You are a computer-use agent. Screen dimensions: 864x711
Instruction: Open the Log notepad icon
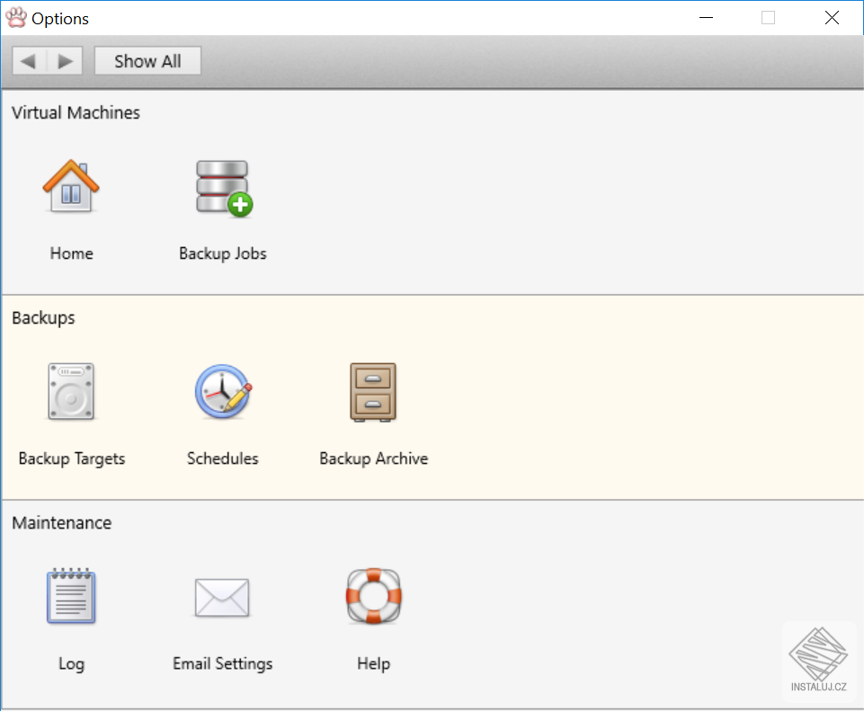71,595
